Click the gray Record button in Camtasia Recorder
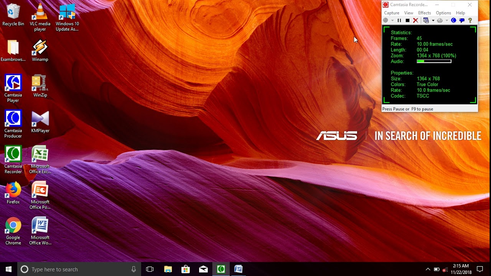 (x=386, y=20)
